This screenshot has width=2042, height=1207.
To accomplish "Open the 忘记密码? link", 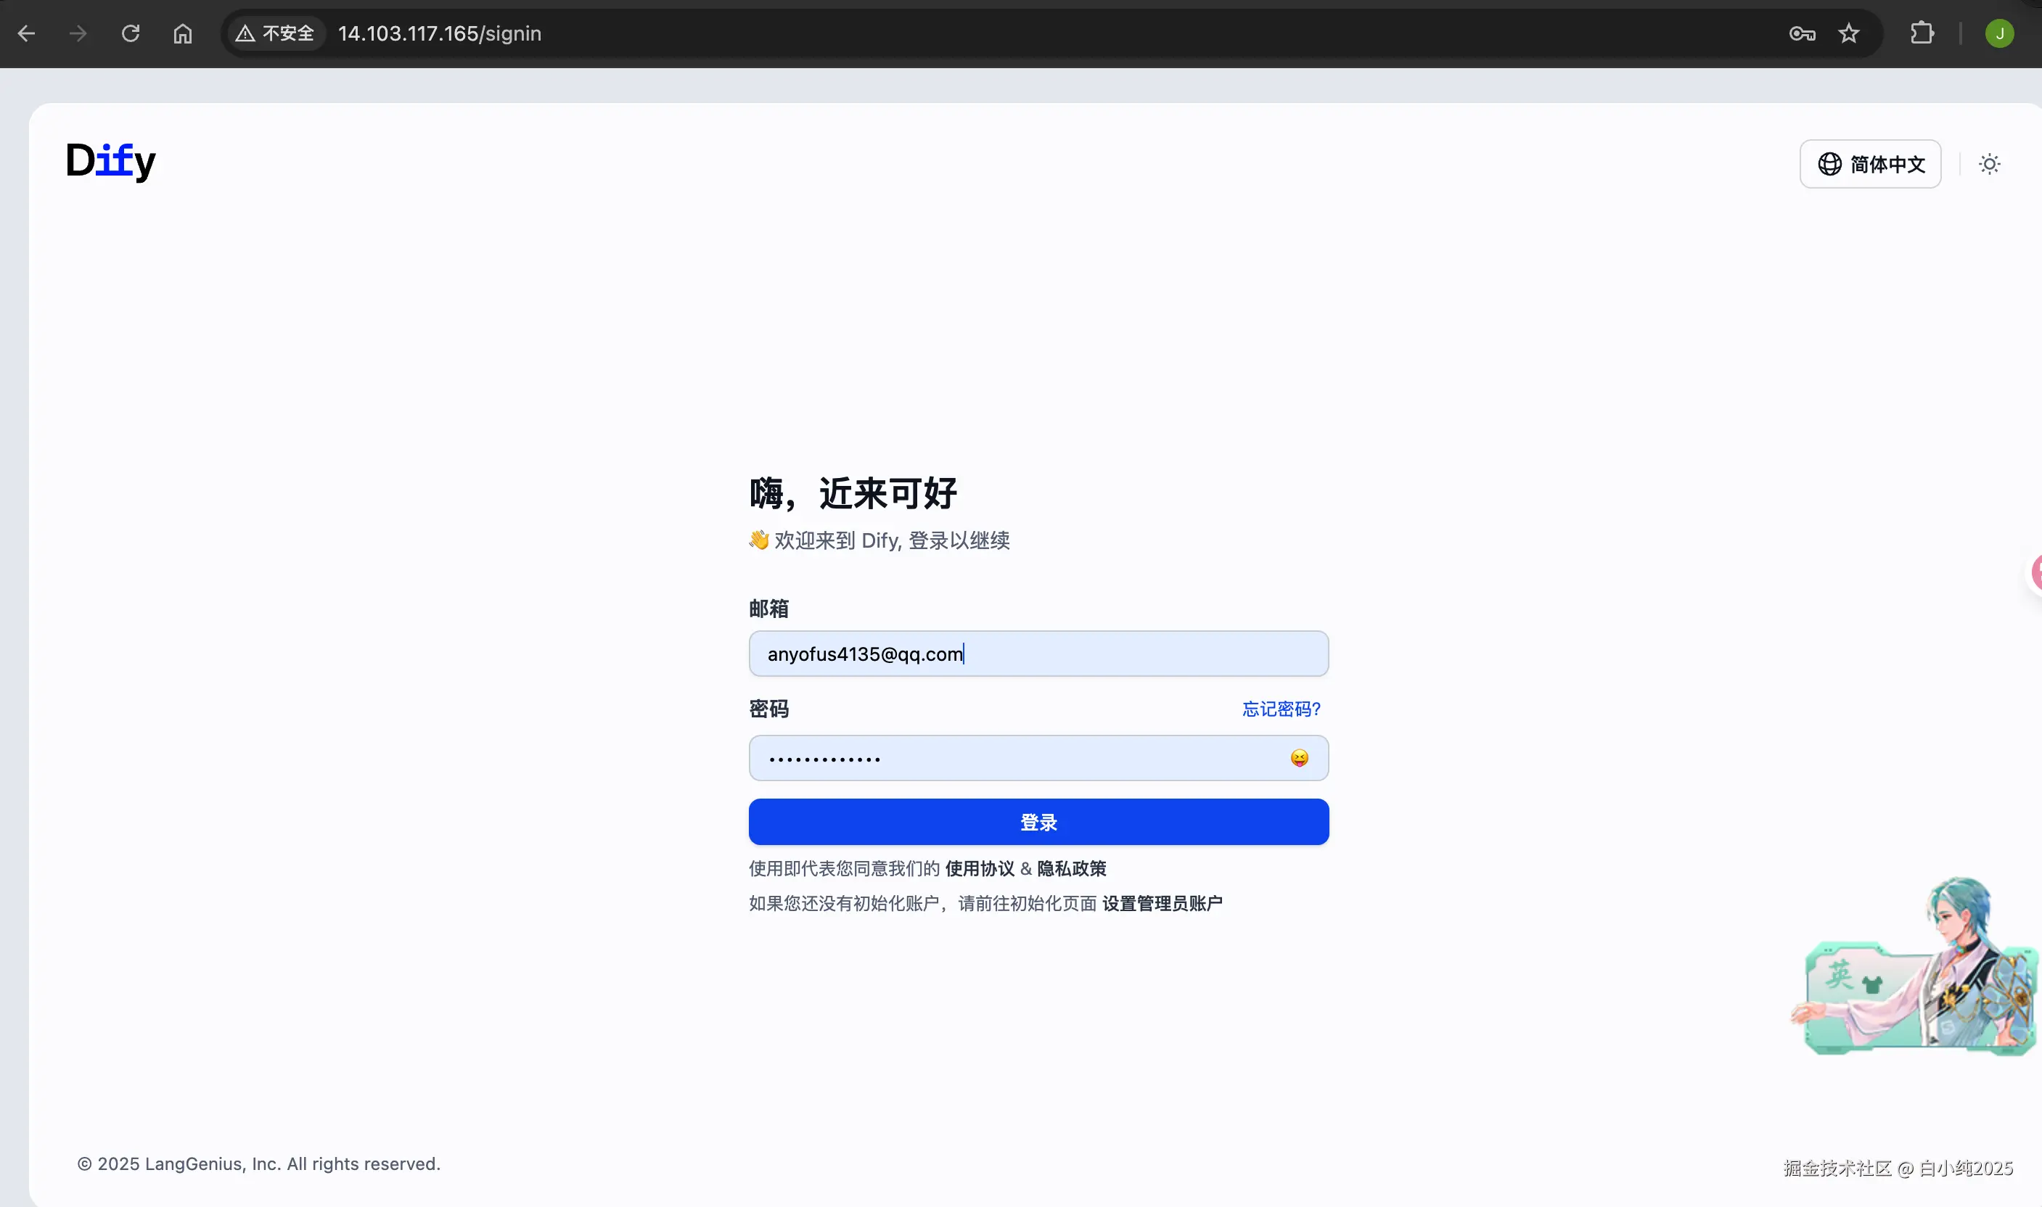I will pyautogui.click(x=1281, y=709).
